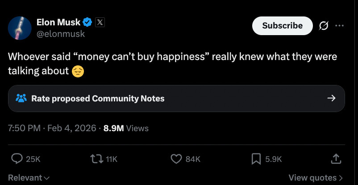This screenshot has width=358, height=185.
Task: Click the arrow on Community Notes banner
Action: click(331, 98)
